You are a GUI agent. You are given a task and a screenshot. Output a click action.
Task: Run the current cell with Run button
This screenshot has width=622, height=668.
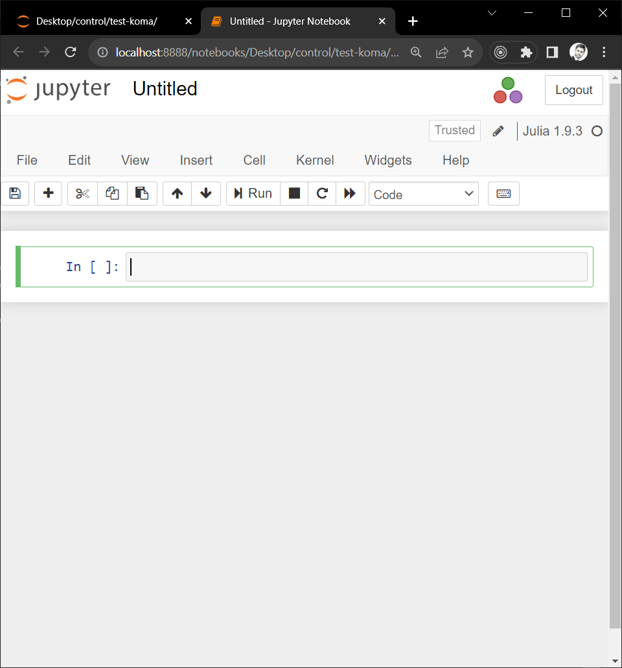[x=253, y=194]
